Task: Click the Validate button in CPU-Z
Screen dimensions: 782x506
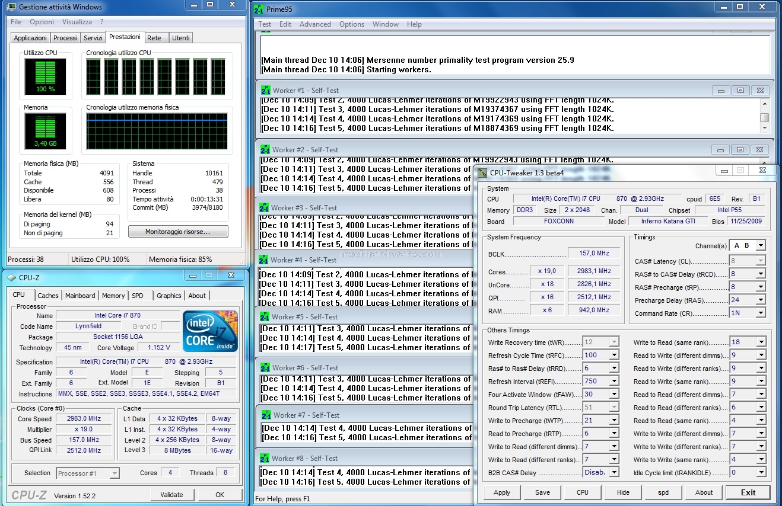Action: coord(172,495)
